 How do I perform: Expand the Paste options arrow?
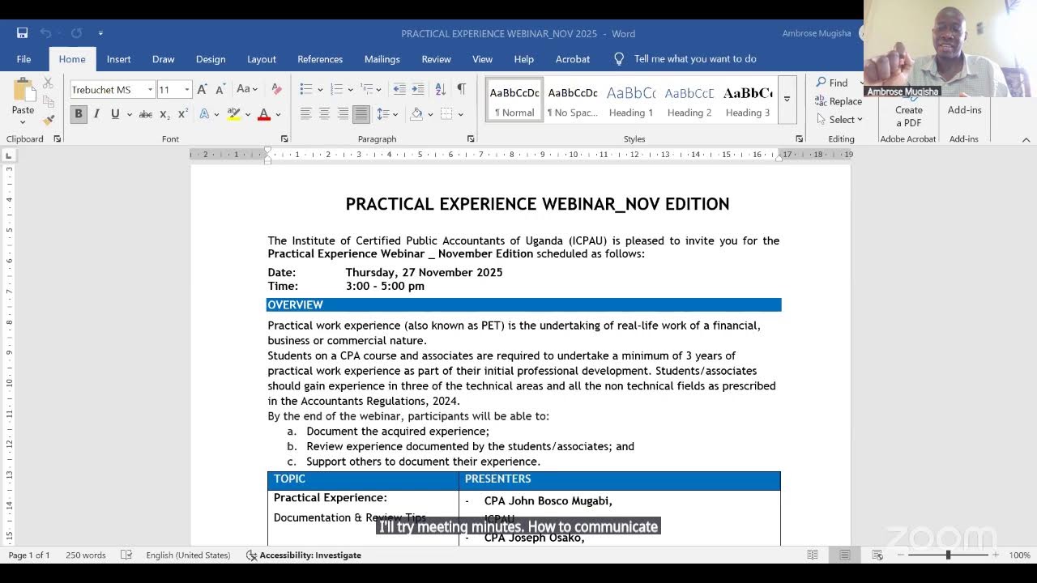coord(23,122)
